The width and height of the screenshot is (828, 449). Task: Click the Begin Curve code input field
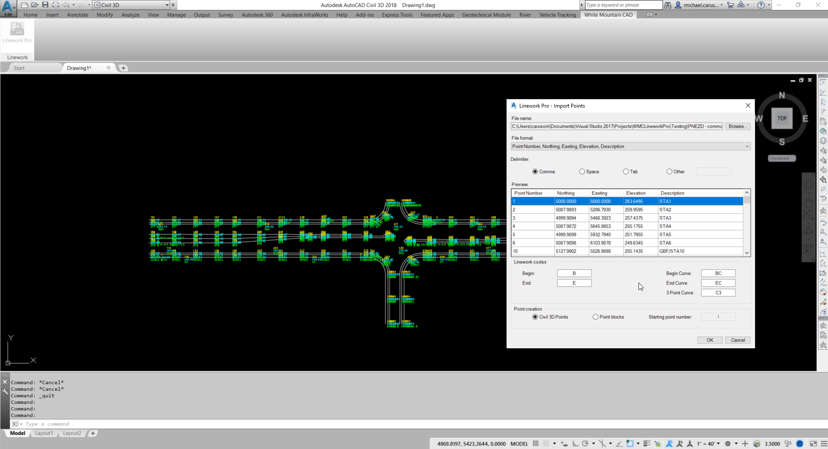tap(718, 273)
